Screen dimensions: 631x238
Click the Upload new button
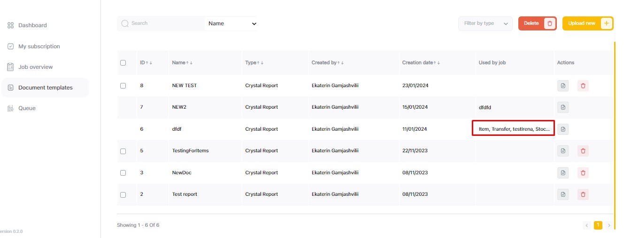pyautogui.click(x=587, y=23)
